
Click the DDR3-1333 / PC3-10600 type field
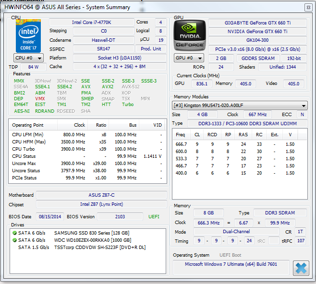(x=247, y=124)
